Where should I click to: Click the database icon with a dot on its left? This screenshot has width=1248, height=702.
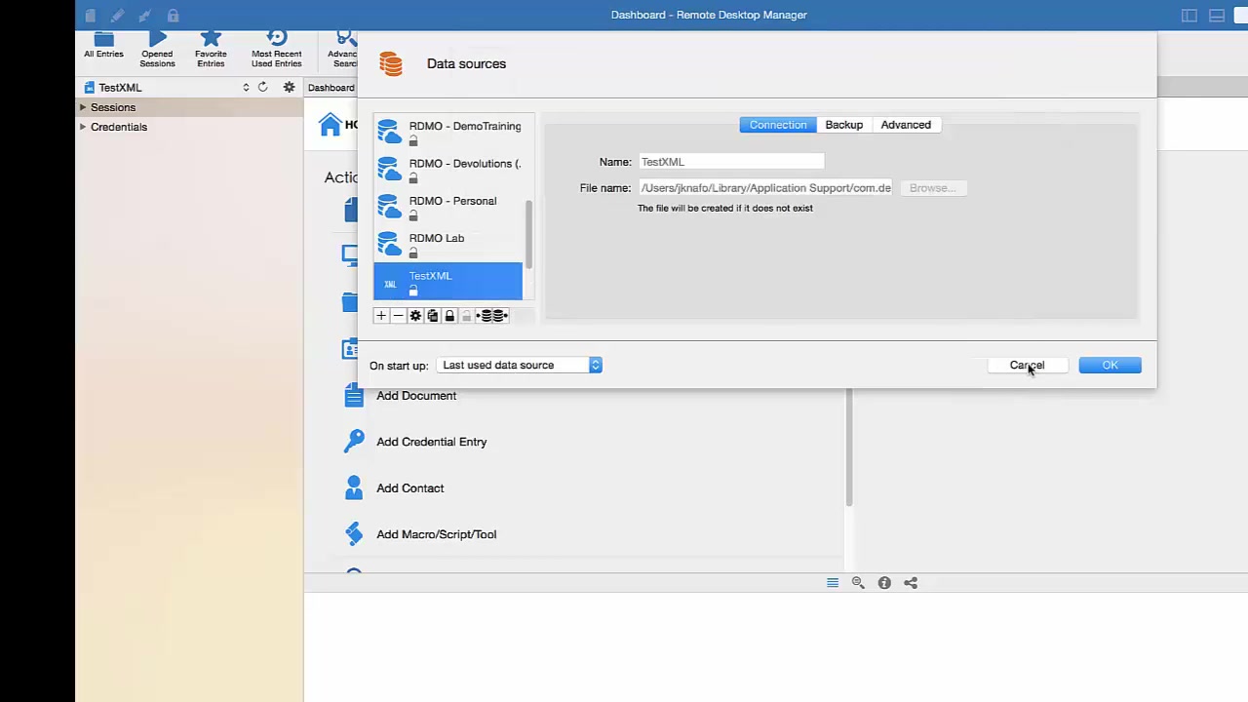pyautogui.click(x=484, y=315)
